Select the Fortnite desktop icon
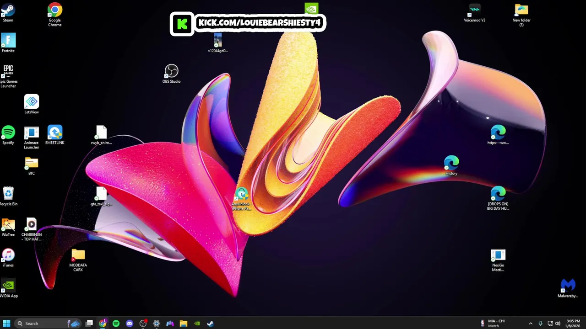The image size is (586, 329). 8,43
